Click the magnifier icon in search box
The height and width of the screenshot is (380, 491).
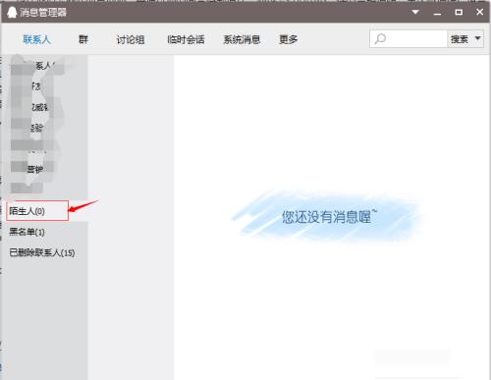point(380,39)
